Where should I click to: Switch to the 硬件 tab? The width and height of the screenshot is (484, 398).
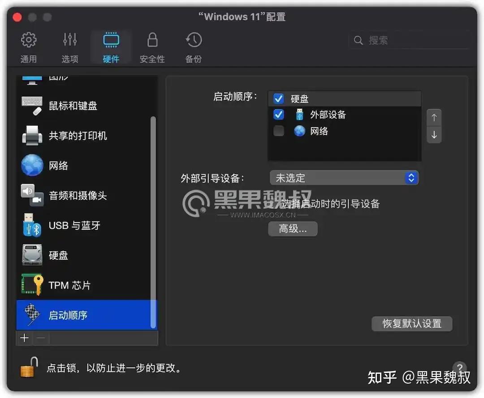[111, 46]
